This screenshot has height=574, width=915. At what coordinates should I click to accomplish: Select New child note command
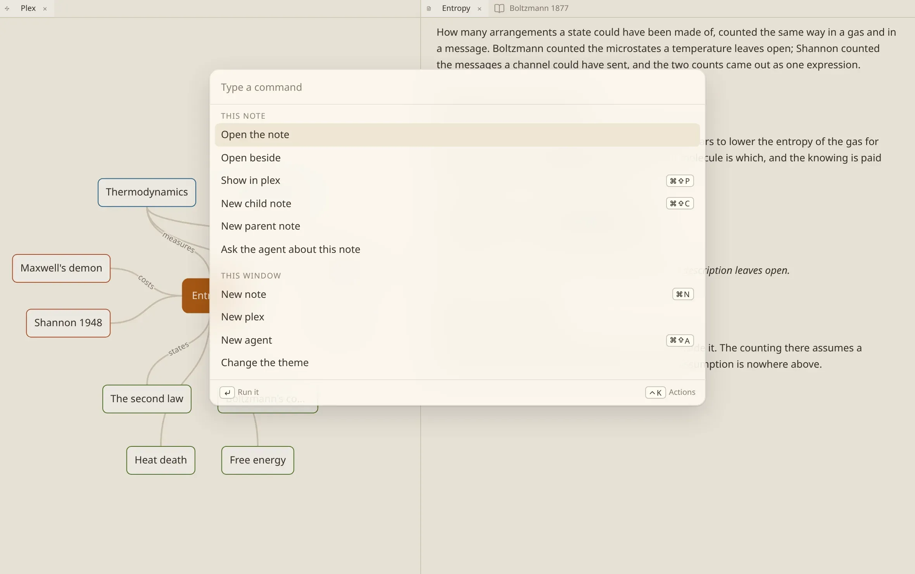click(x=457, y=203)
